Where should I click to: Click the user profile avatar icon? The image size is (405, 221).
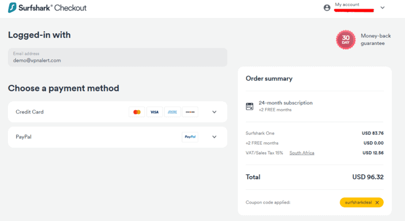click(x=327, y=7)
